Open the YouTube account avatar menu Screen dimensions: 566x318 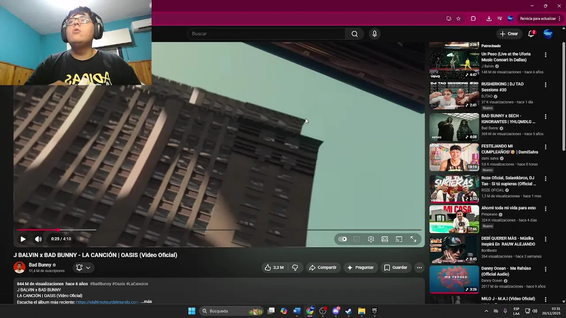coord(548,34)
